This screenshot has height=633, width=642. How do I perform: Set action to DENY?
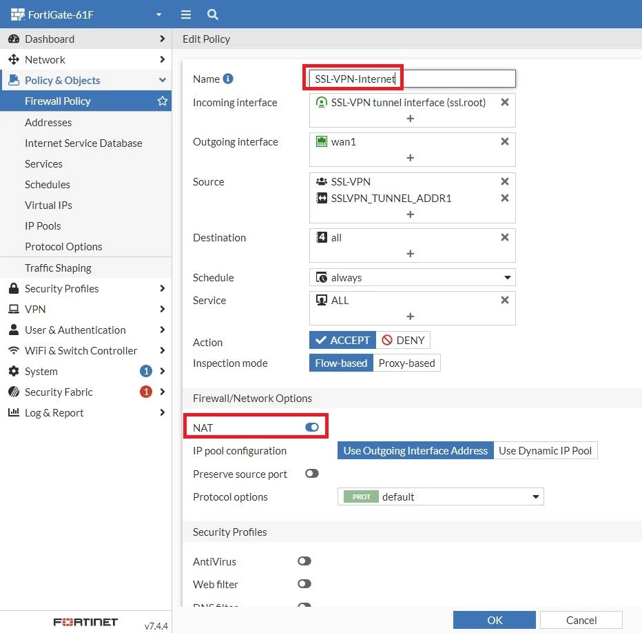403,340
